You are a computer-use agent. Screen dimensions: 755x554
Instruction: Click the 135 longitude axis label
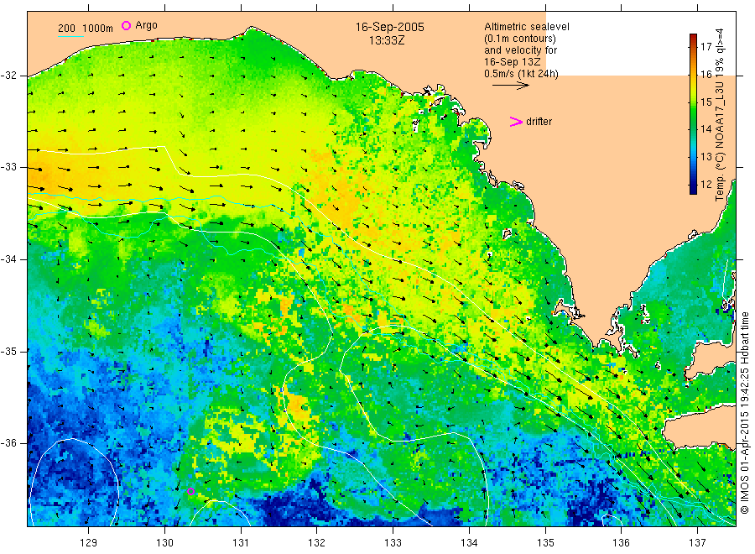pos(545,543)
